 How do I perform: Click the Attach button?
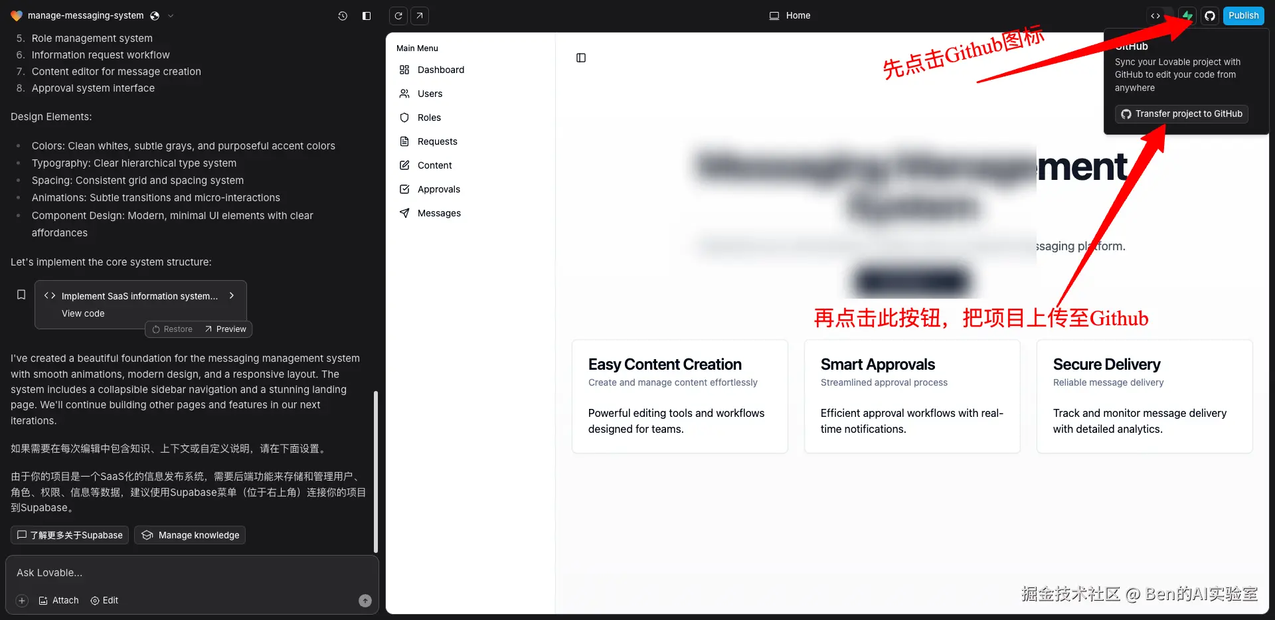58,601
